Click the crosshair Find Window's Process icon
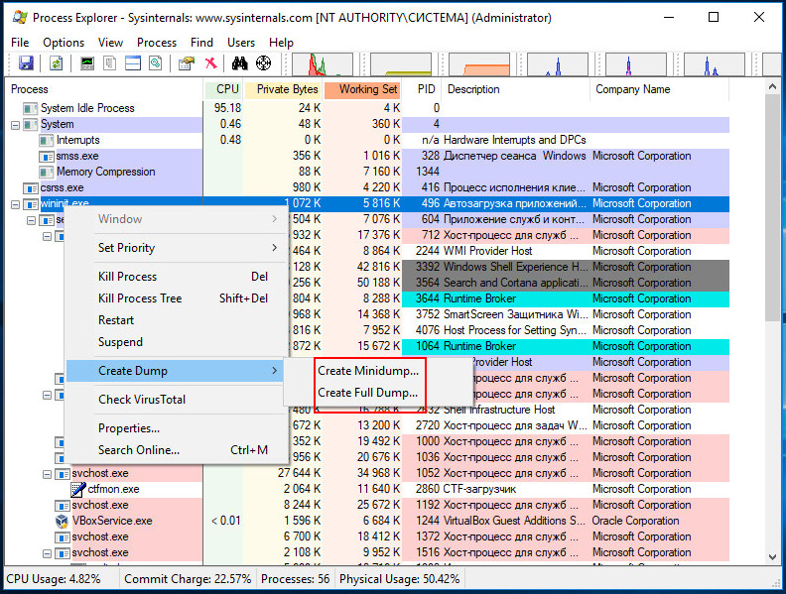 (x=263, y=63)
